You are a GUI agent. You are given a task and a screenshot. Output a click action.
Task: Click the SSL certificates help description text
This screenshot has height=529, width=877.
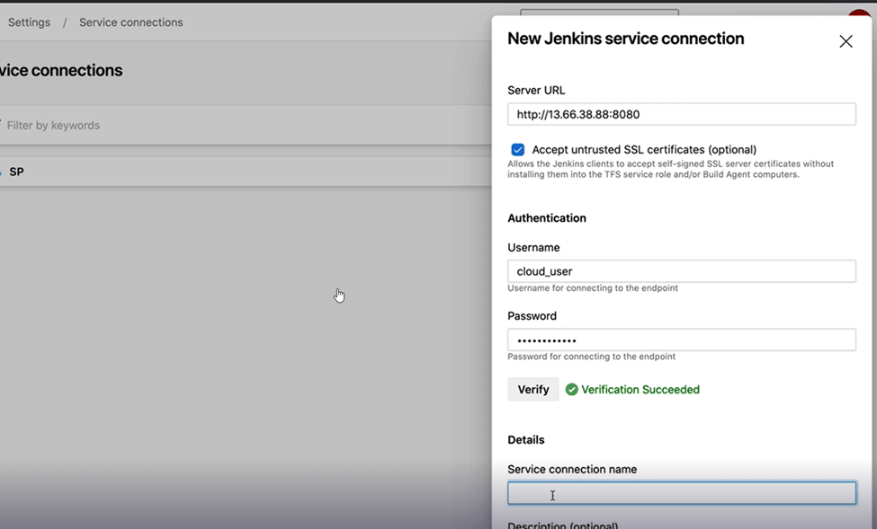[x=670, y=169]
